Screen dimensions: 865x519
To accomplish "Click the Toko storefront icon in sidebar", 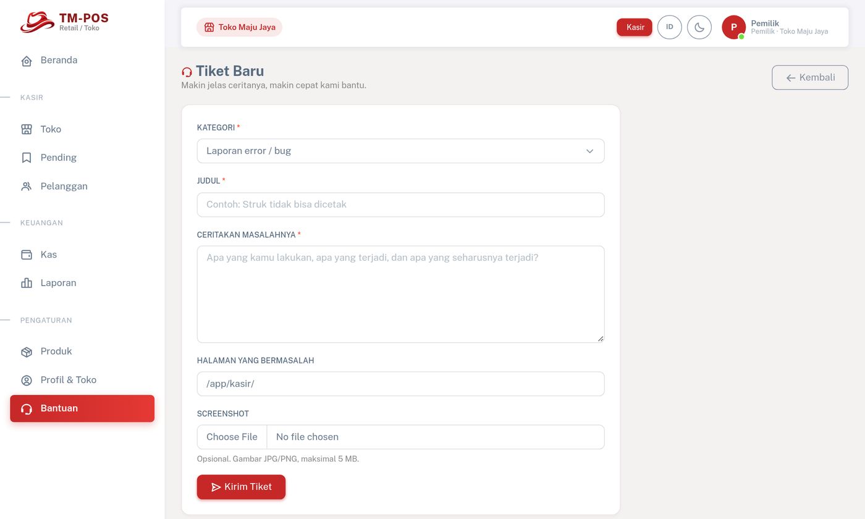I will coord(27,129).
